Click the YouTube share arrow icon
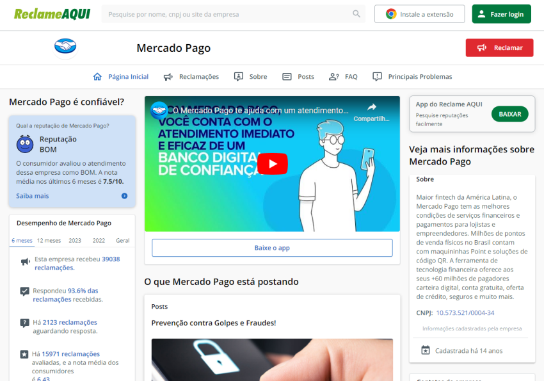The height and width of the screenshot is (381, 544). 372,107
